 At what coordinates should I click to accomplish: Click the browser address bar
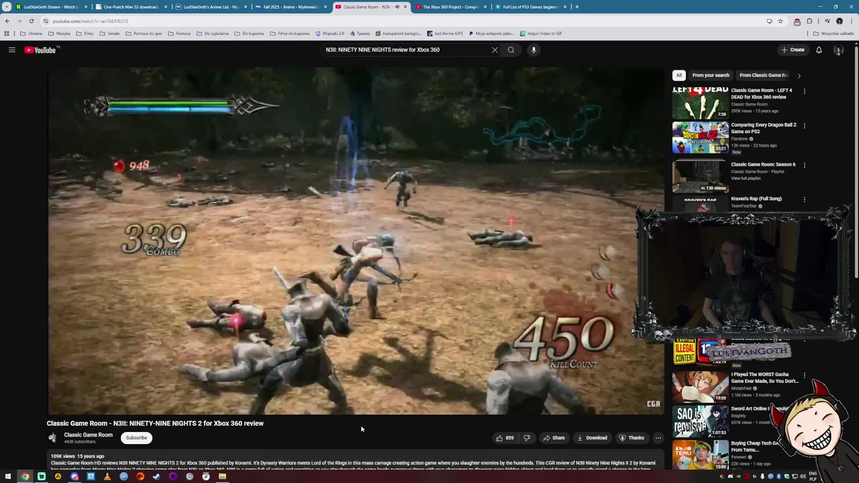pos(403,21)
